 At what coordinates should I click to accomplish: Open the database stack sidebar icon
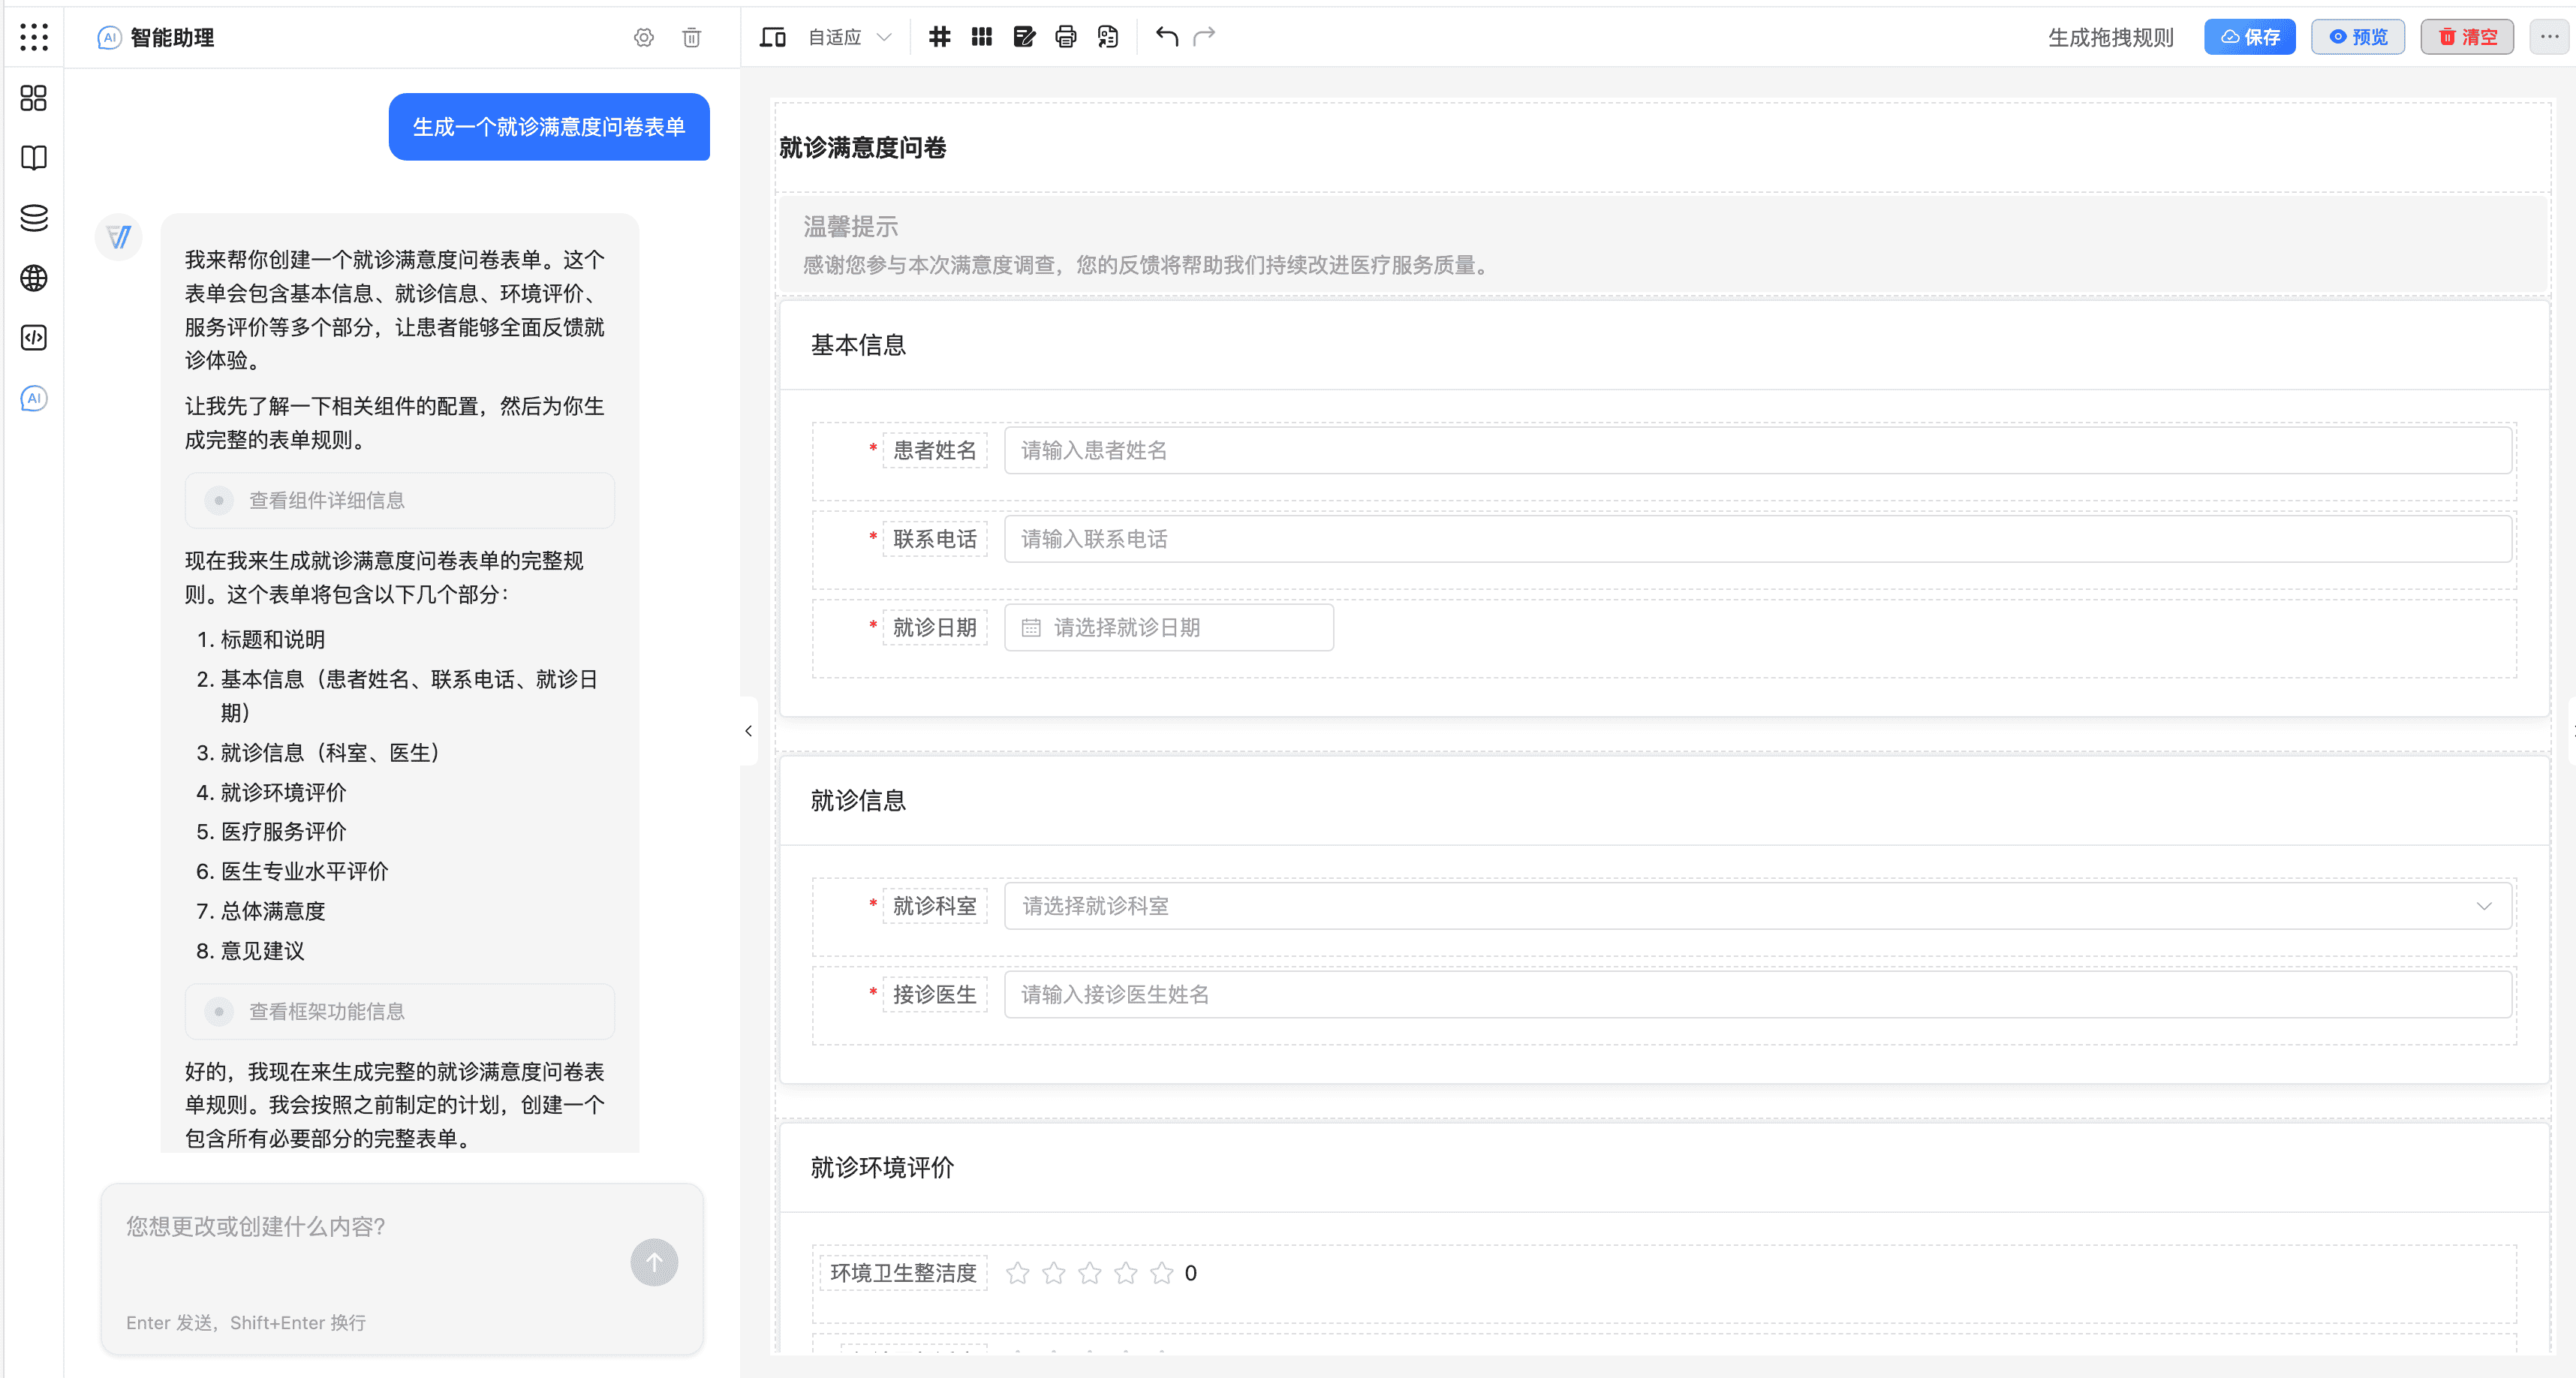(x=34, y=218)
